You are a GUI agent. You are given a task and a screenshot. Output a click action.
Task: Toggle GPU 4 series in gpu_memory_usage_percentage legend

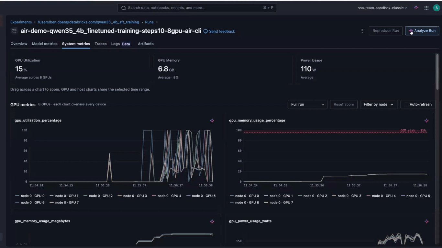[381, 196]
